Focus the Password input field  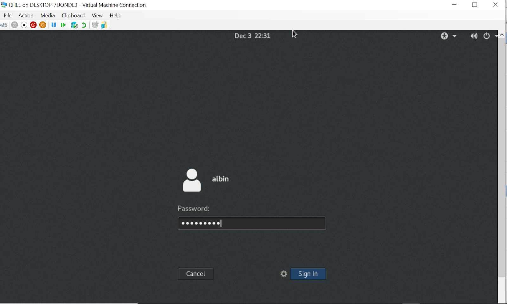pyautogui.click(x=252, y=223)
